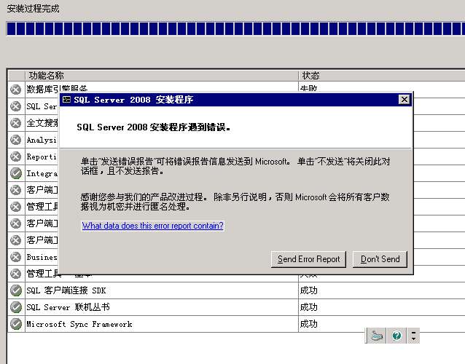Open 'What data does this error report contain?' link
This screenshot has width=465, height=364.
coord(152,226)
